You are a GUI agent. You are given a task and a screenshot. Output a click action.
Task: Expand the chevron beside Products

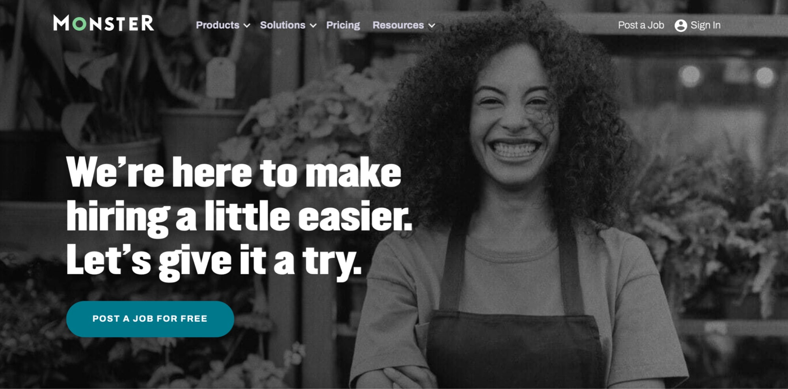click(x=247, y=26)
